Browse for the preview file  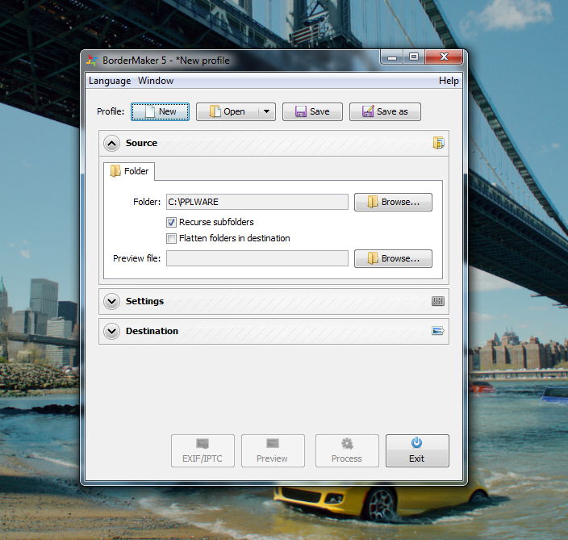click(x=393, y=258)
